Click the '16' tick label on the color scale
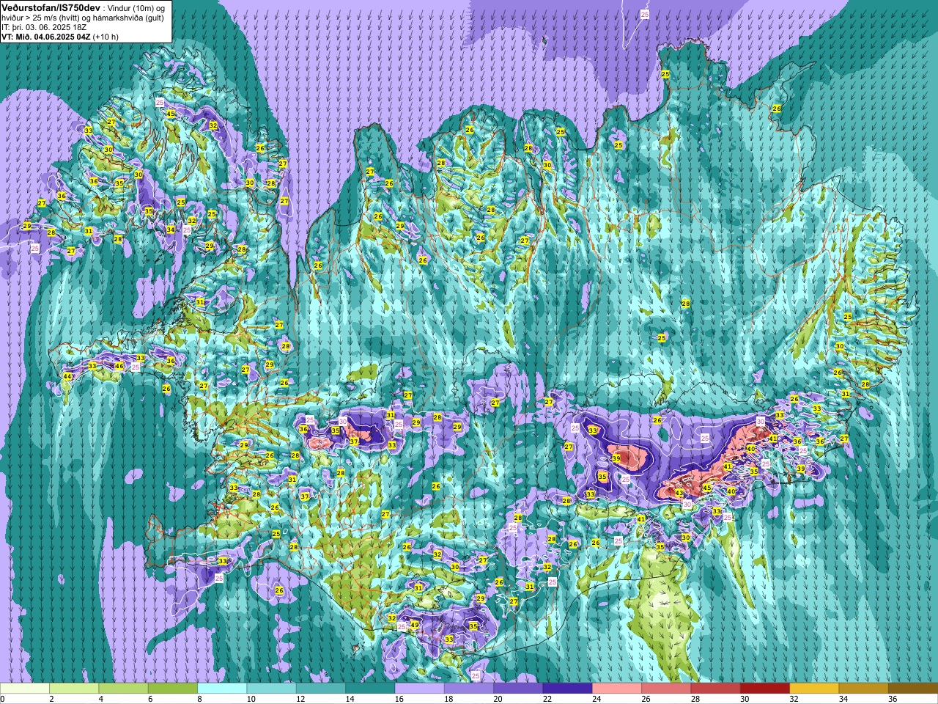The image size is (938, 704). (x=399, y=699)
